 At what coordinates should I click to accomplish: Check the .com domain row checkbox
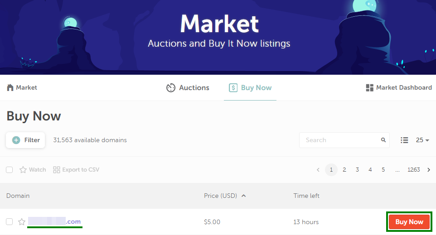[10, 222]
